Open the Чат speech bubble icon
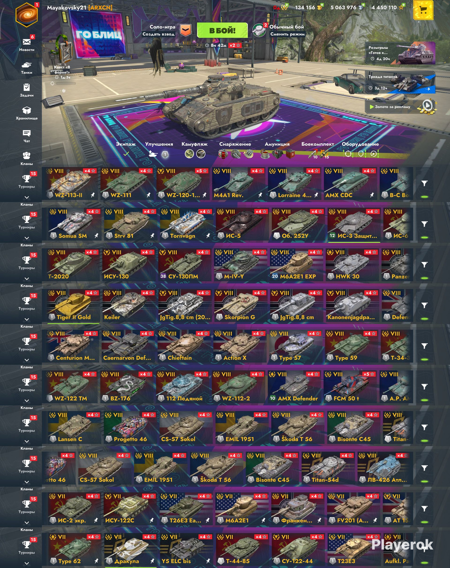This screenshot has width=450, height=568. [27, 133]
